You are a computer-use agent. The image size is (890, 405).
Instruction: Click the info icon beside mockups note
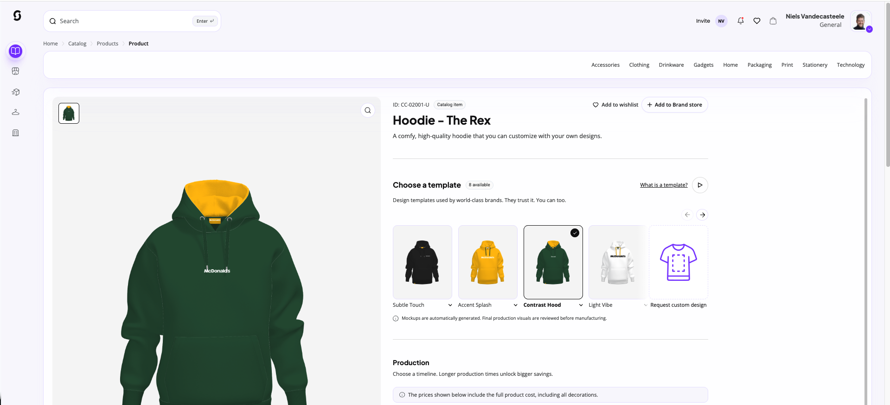396,318
